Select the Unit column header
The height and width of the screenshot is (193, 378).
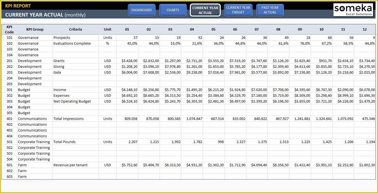tap(108, 30)
